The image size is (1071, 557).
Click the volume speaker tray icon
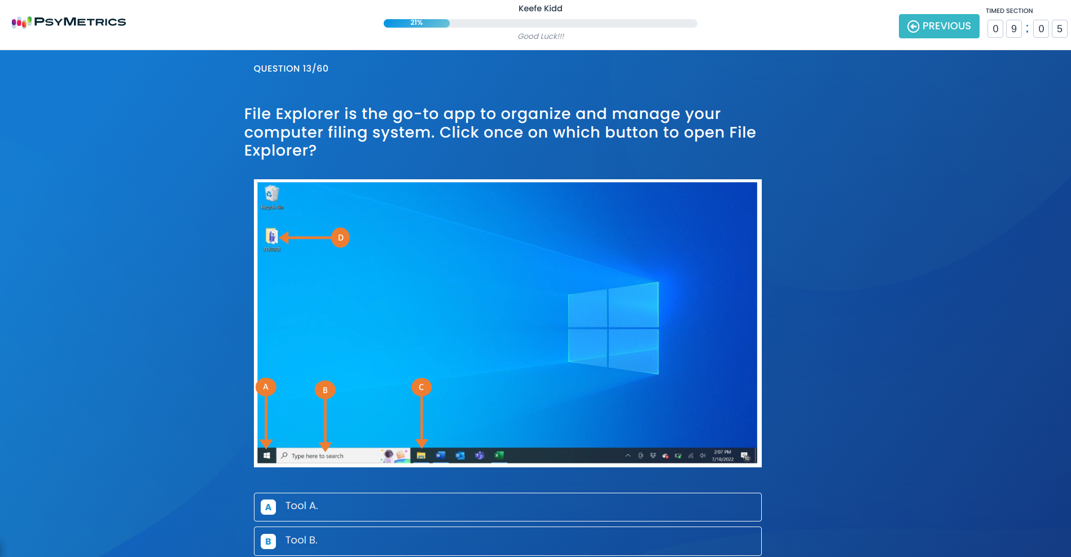coord(703,456)
